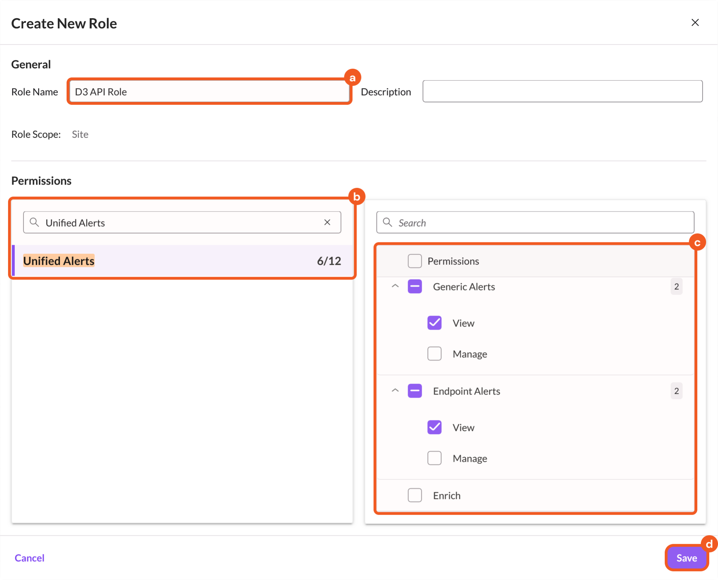Select all via Permissions header checkbox
Screen dimensions: 718x580
click(x=415, y=261)
